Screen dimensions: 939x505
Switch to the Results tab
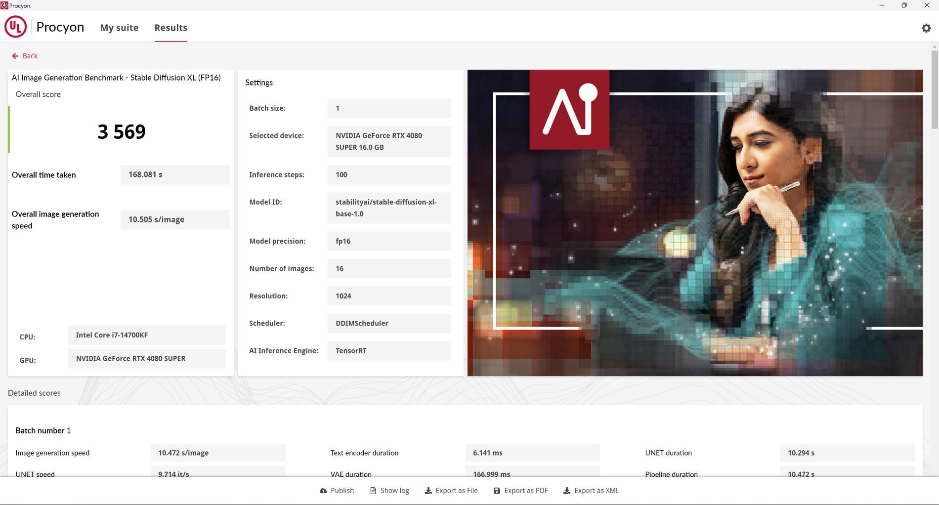tap(171, 28)
